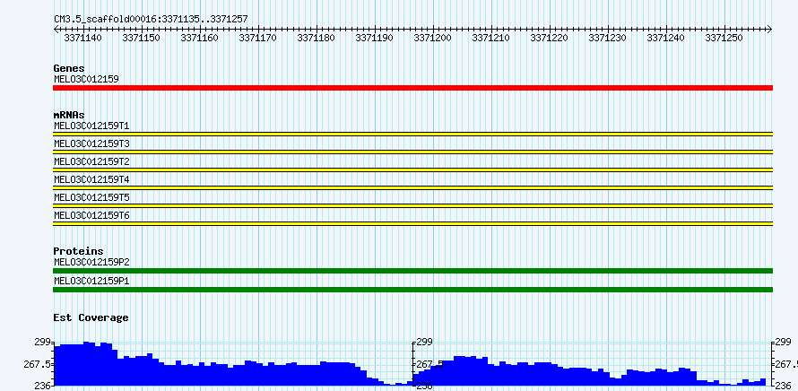Click the 299 label on right coverage axis

pyautogui.click(x=785, y=342)
